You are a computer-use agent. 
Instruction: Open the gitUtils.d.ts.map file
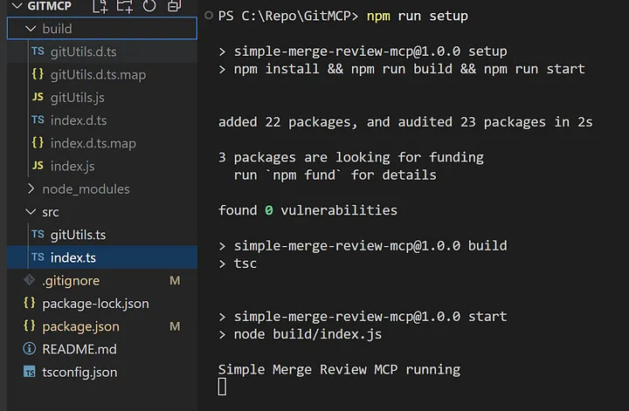[x=98, y=74]
